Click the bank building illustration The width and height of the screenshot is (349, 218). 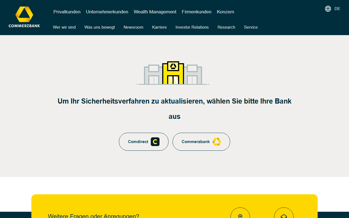(173, 73)
